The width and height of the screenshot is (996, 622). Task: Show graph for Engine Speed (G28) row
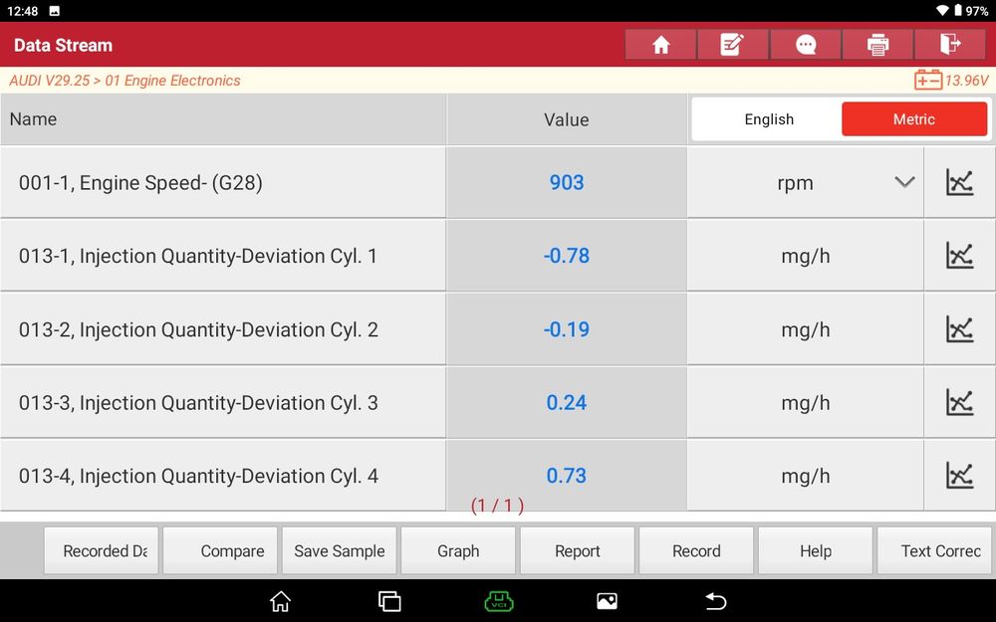[959, 183]
